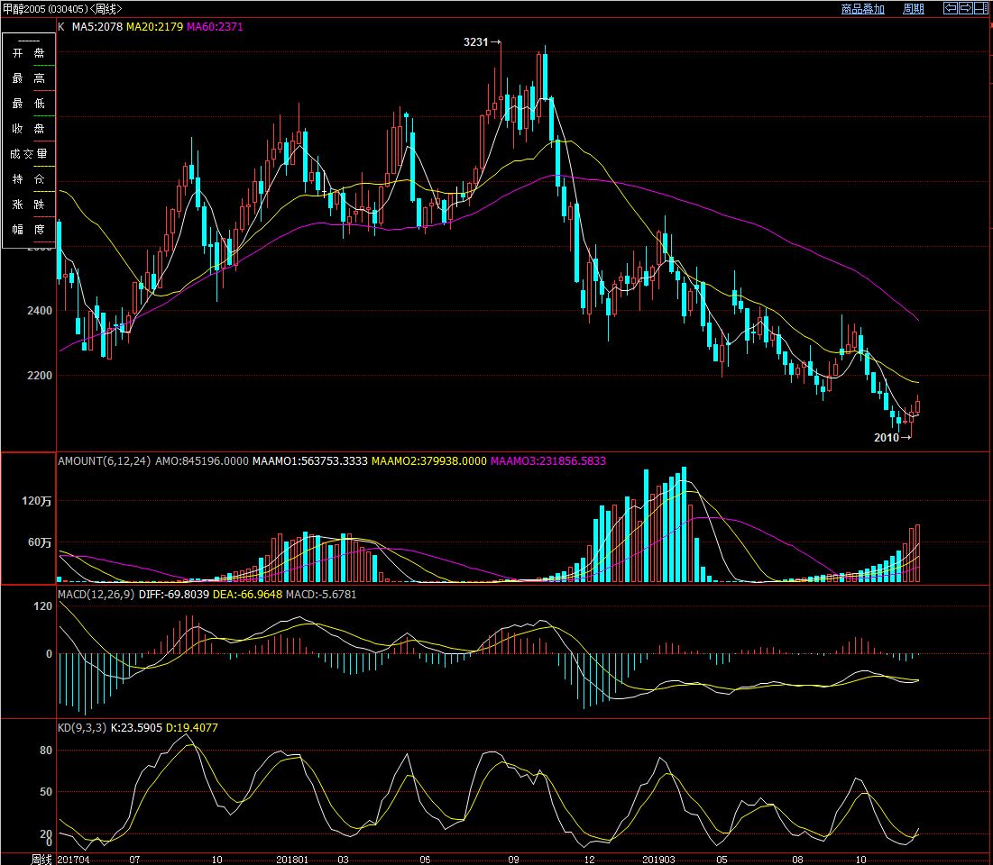This screenshot has height=865, width=993.
Task: Click the MACD:-5.6781 value
Action: pos(321,595)
